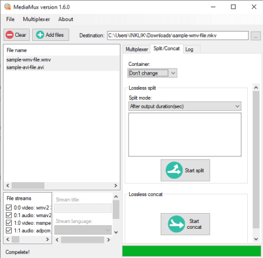Click the Compelete! status text

tap(18, 252)
